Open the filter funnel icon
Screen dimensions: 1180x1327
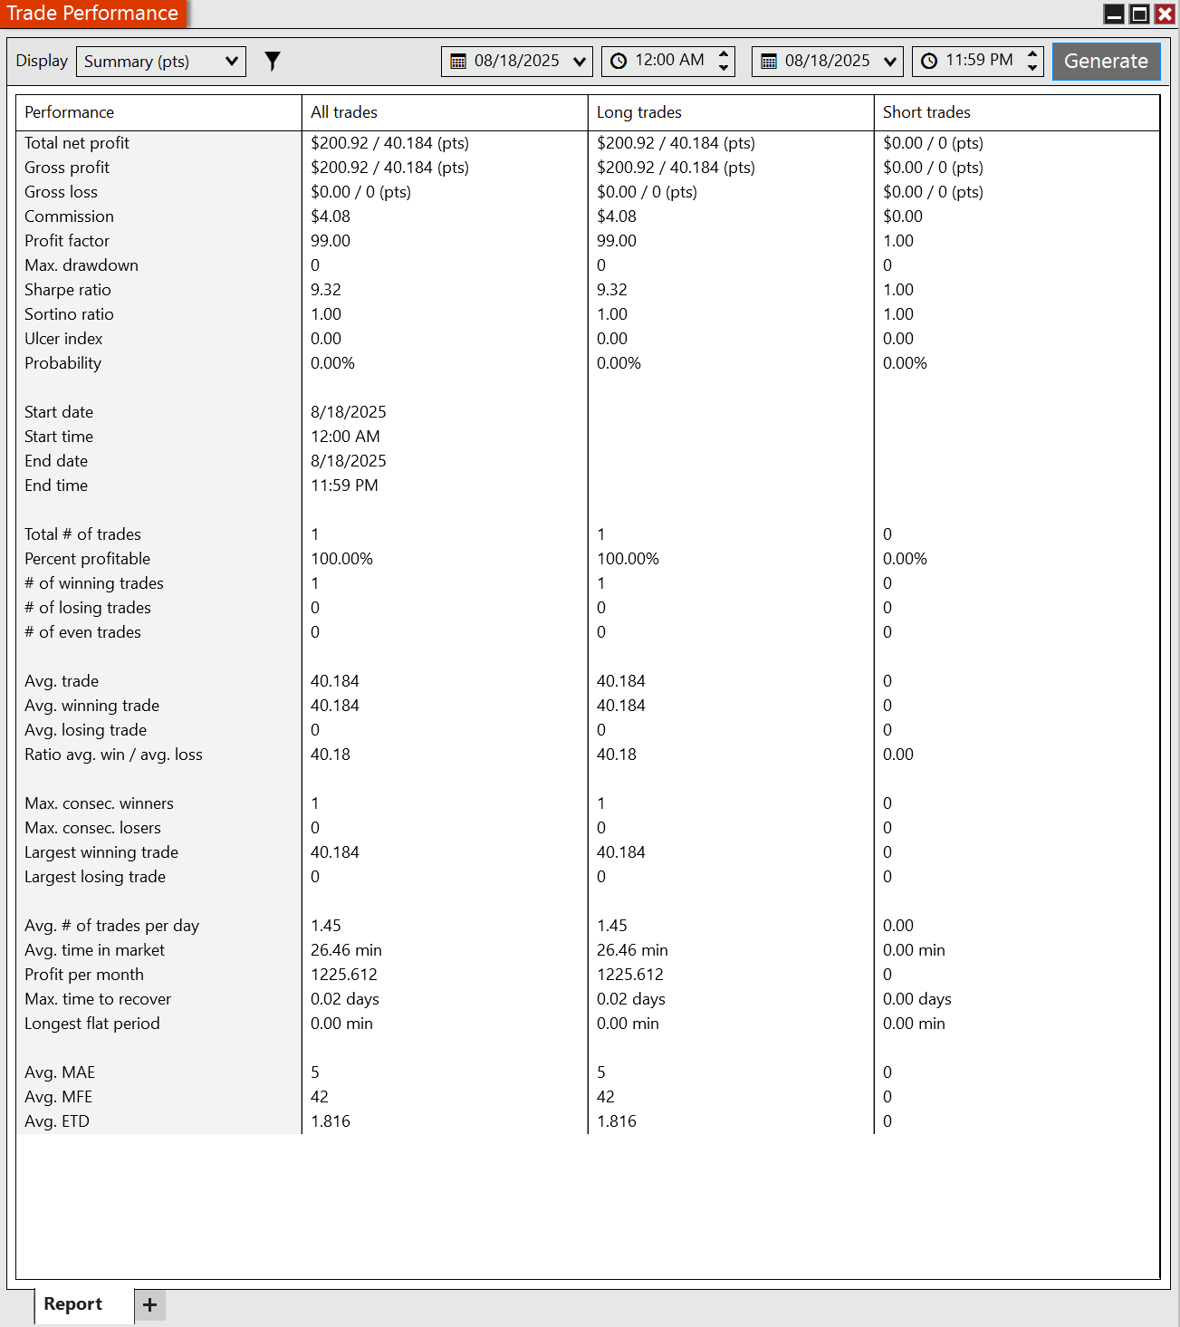272,61
